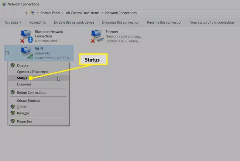
Task: Choose Bridge Connections from the context menu
Action: click(38, 93)
